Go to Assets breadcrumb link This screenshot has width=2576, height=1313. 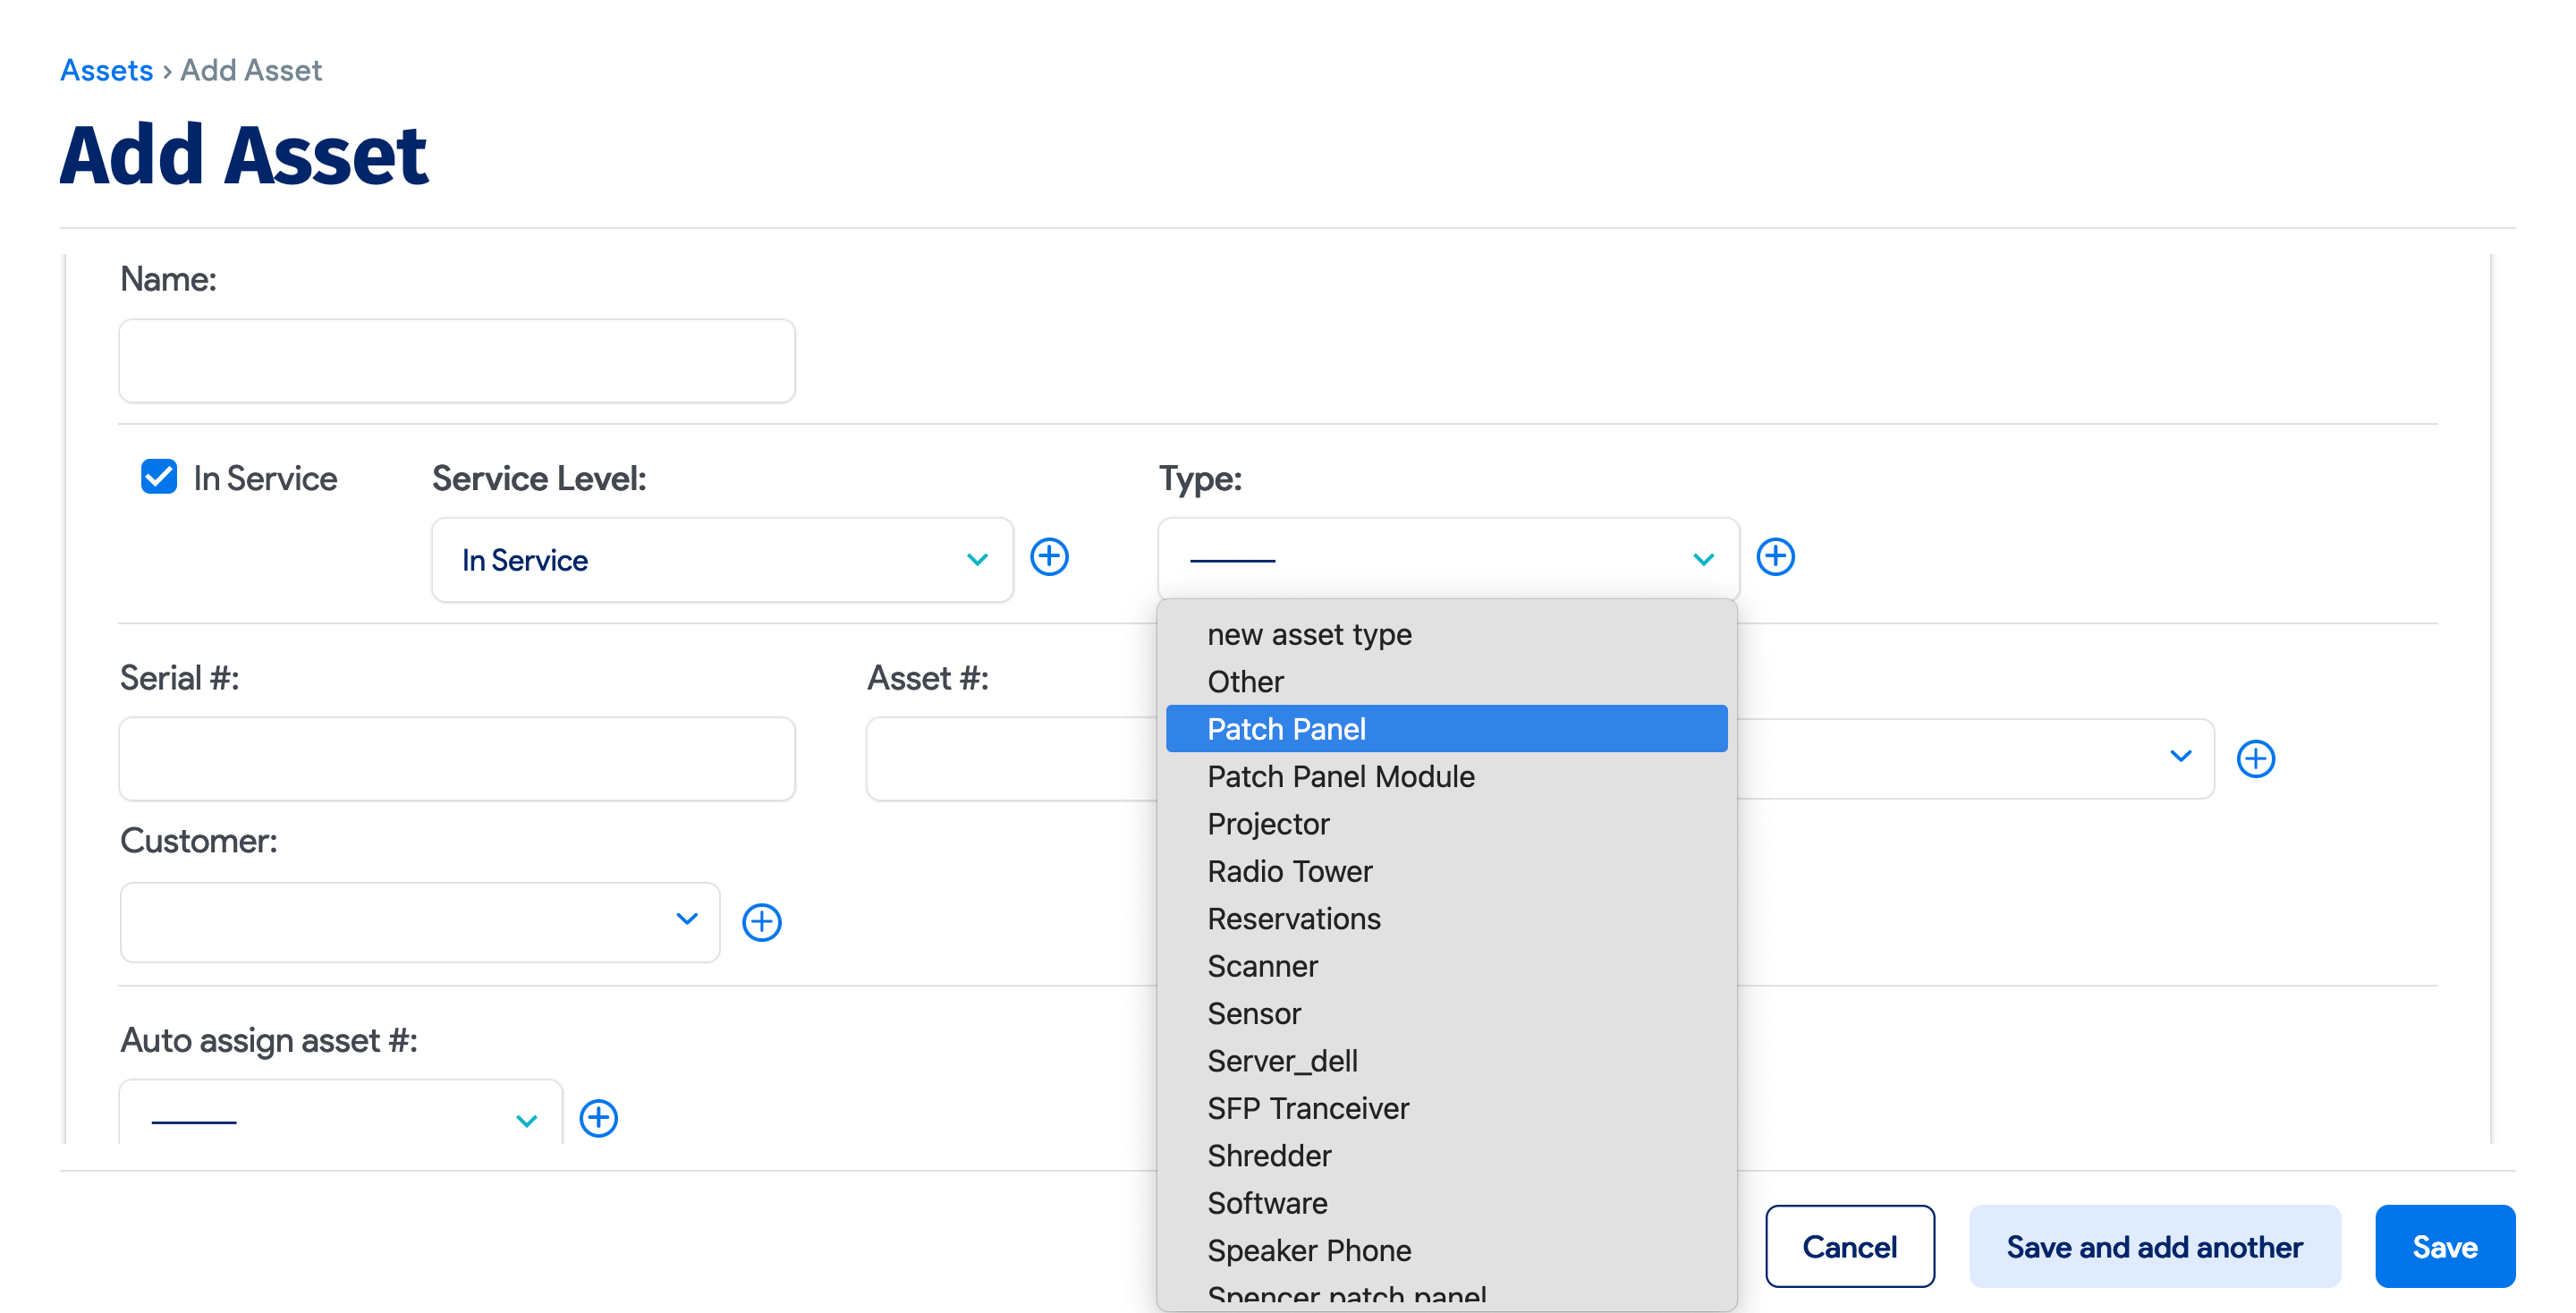[106, 70]
